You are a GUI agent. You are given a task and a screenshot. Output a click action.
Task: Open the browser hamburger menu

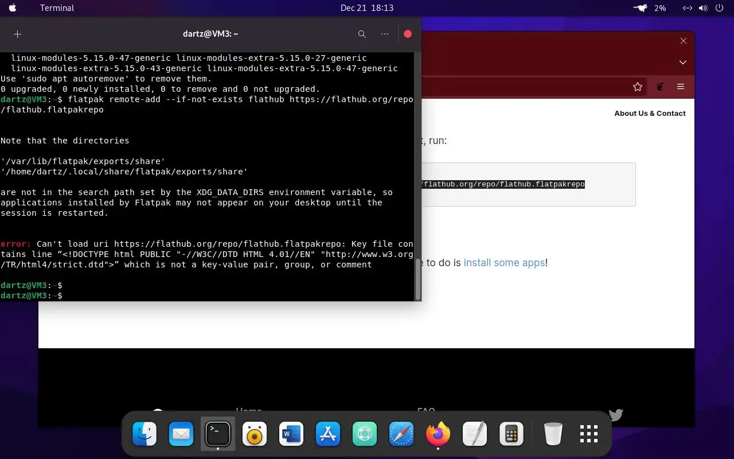(681, 87)
